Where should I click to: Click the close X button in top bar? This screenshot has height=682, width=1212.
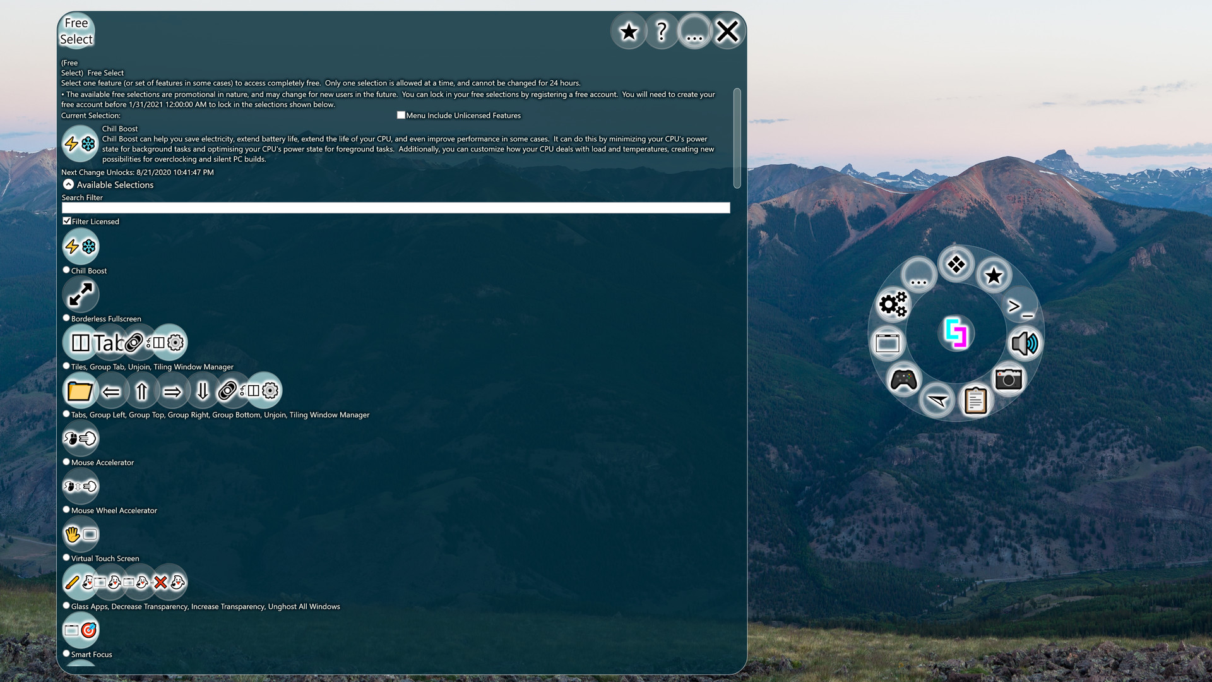(x=728, y=31)
